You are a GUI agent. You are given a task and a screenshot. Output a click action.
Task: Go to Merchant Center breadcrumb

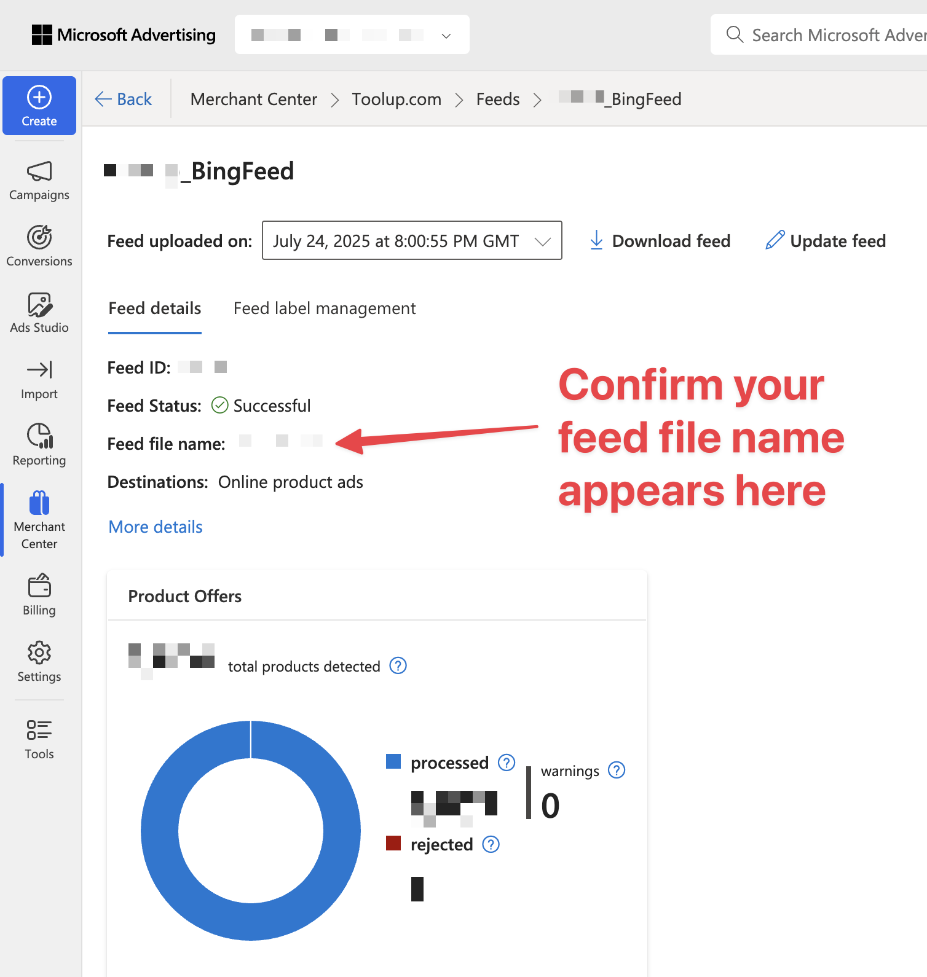(254, 99)
